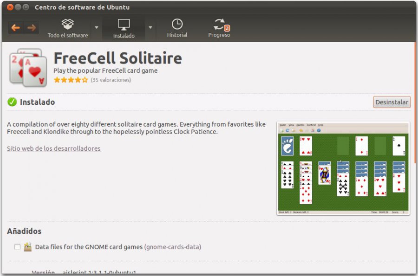Enable the gnome-cards-data add-on checkbox

tap(17, 247)
